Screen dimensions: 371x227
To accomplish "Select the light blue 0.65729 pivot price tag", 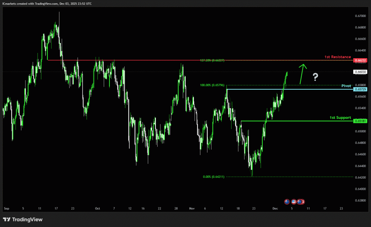I will pyautogui.click(x=361, y=89).
